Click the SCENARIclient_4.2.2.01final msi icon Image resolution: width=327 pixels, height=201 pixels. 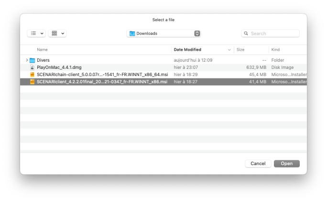click(x=32, y=82)
